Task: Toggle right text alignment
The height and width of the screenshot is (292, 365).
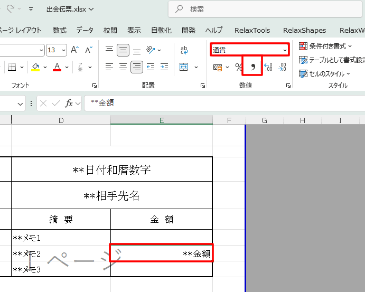Action: click(137, 67)
